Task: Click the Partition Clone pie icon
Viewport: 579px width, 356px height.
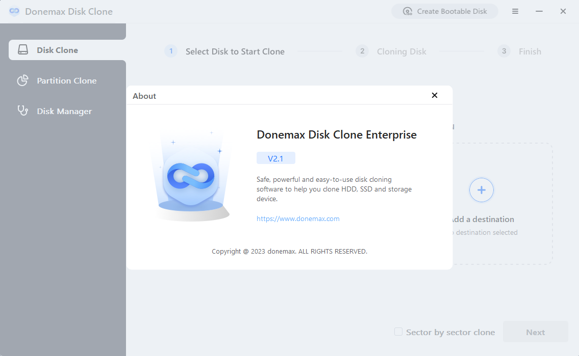Action: point(23,80)
